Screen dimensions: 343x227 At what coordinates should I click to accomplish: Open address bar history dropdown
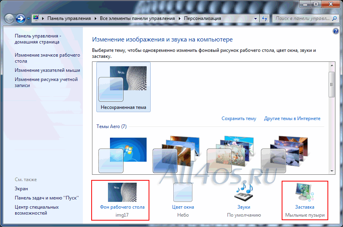coord(255,19)
